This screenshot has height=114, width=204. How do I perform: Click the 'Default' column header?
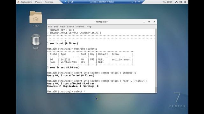point(103,54)
